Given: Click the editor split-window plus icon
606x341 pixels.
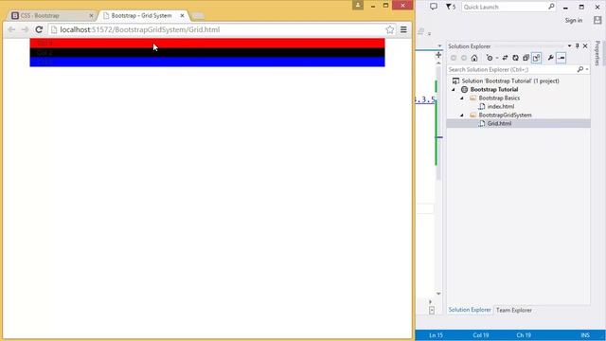Looking at the screenshot, I should click(x=438, y=55).
